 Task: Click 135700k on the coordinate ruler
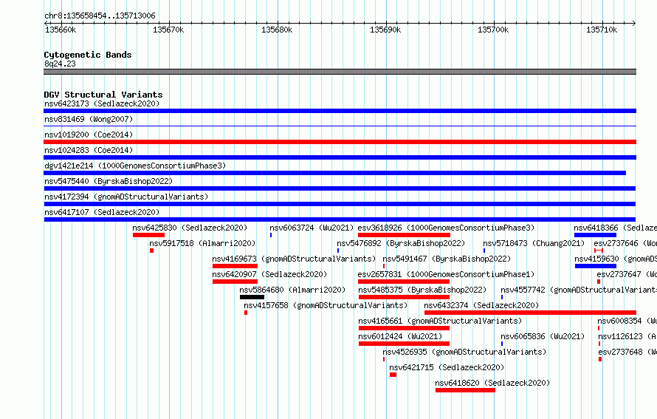493,30
